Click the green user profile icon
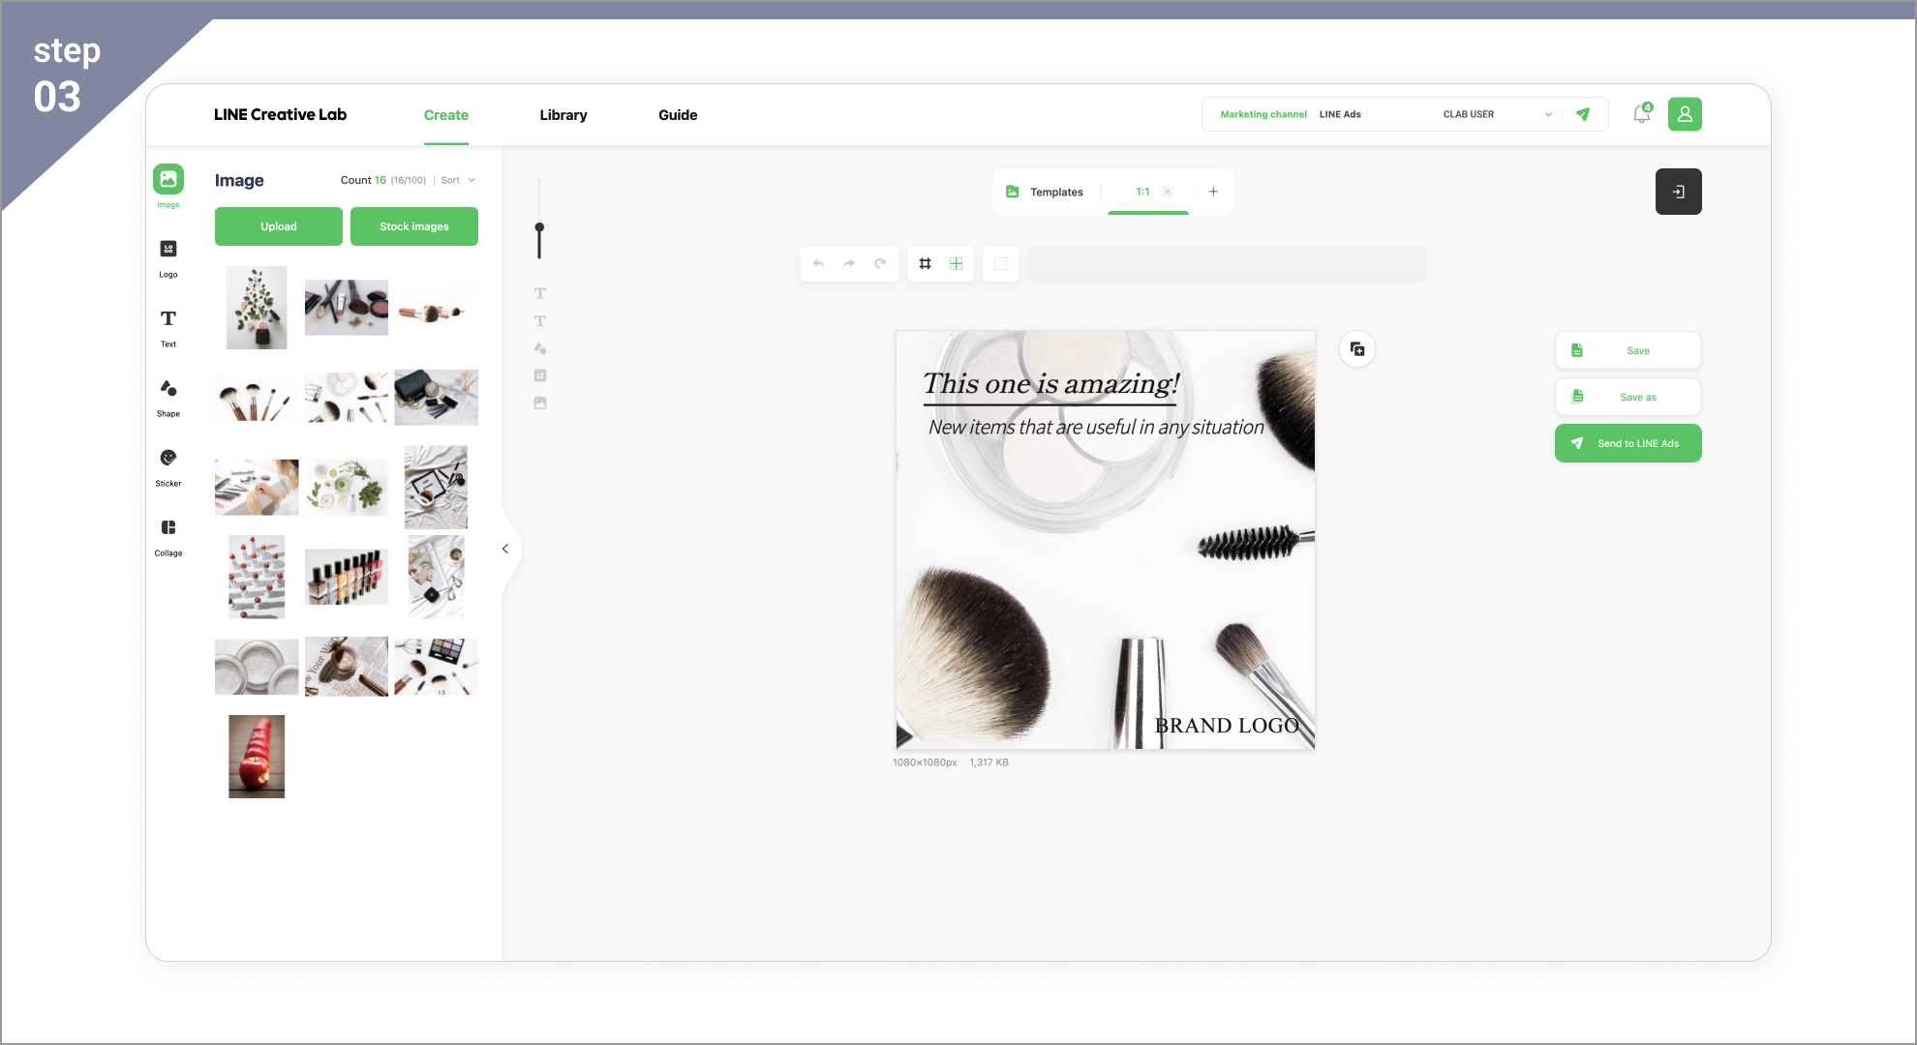 pyautogui.click(x=1685, y=114)
